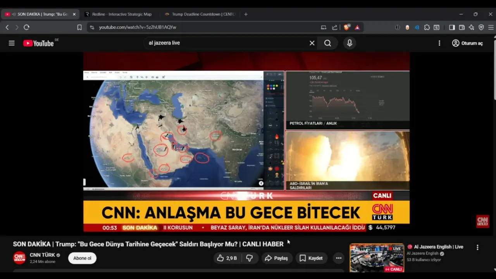This screenshot has height=279, width=496.
Task: Click the Paylaş share button
Action: pos(276,258)
